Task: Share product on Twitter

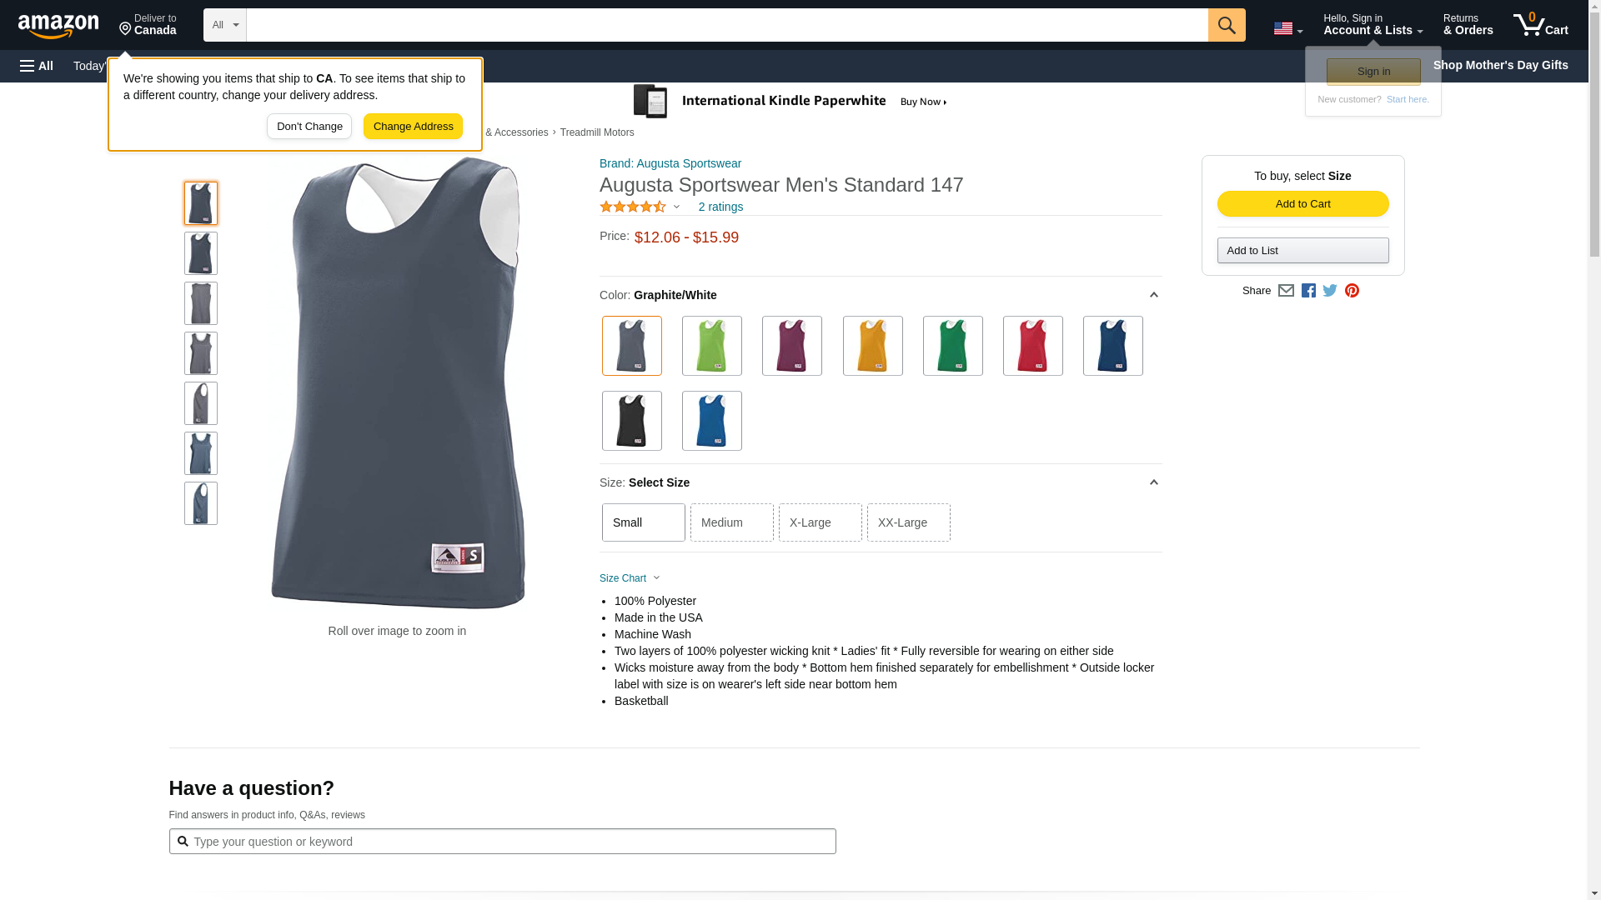Action: 1330,291
